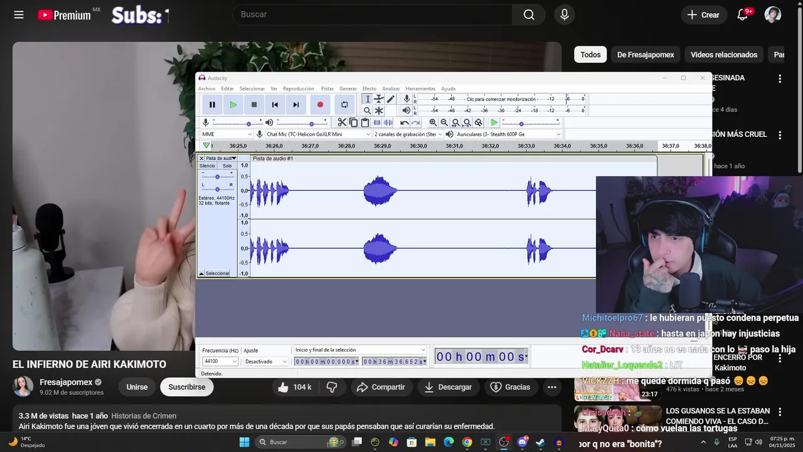Open the Chat Mic recording device dropdown
The image size is (803, 452).
click(318, 134)
